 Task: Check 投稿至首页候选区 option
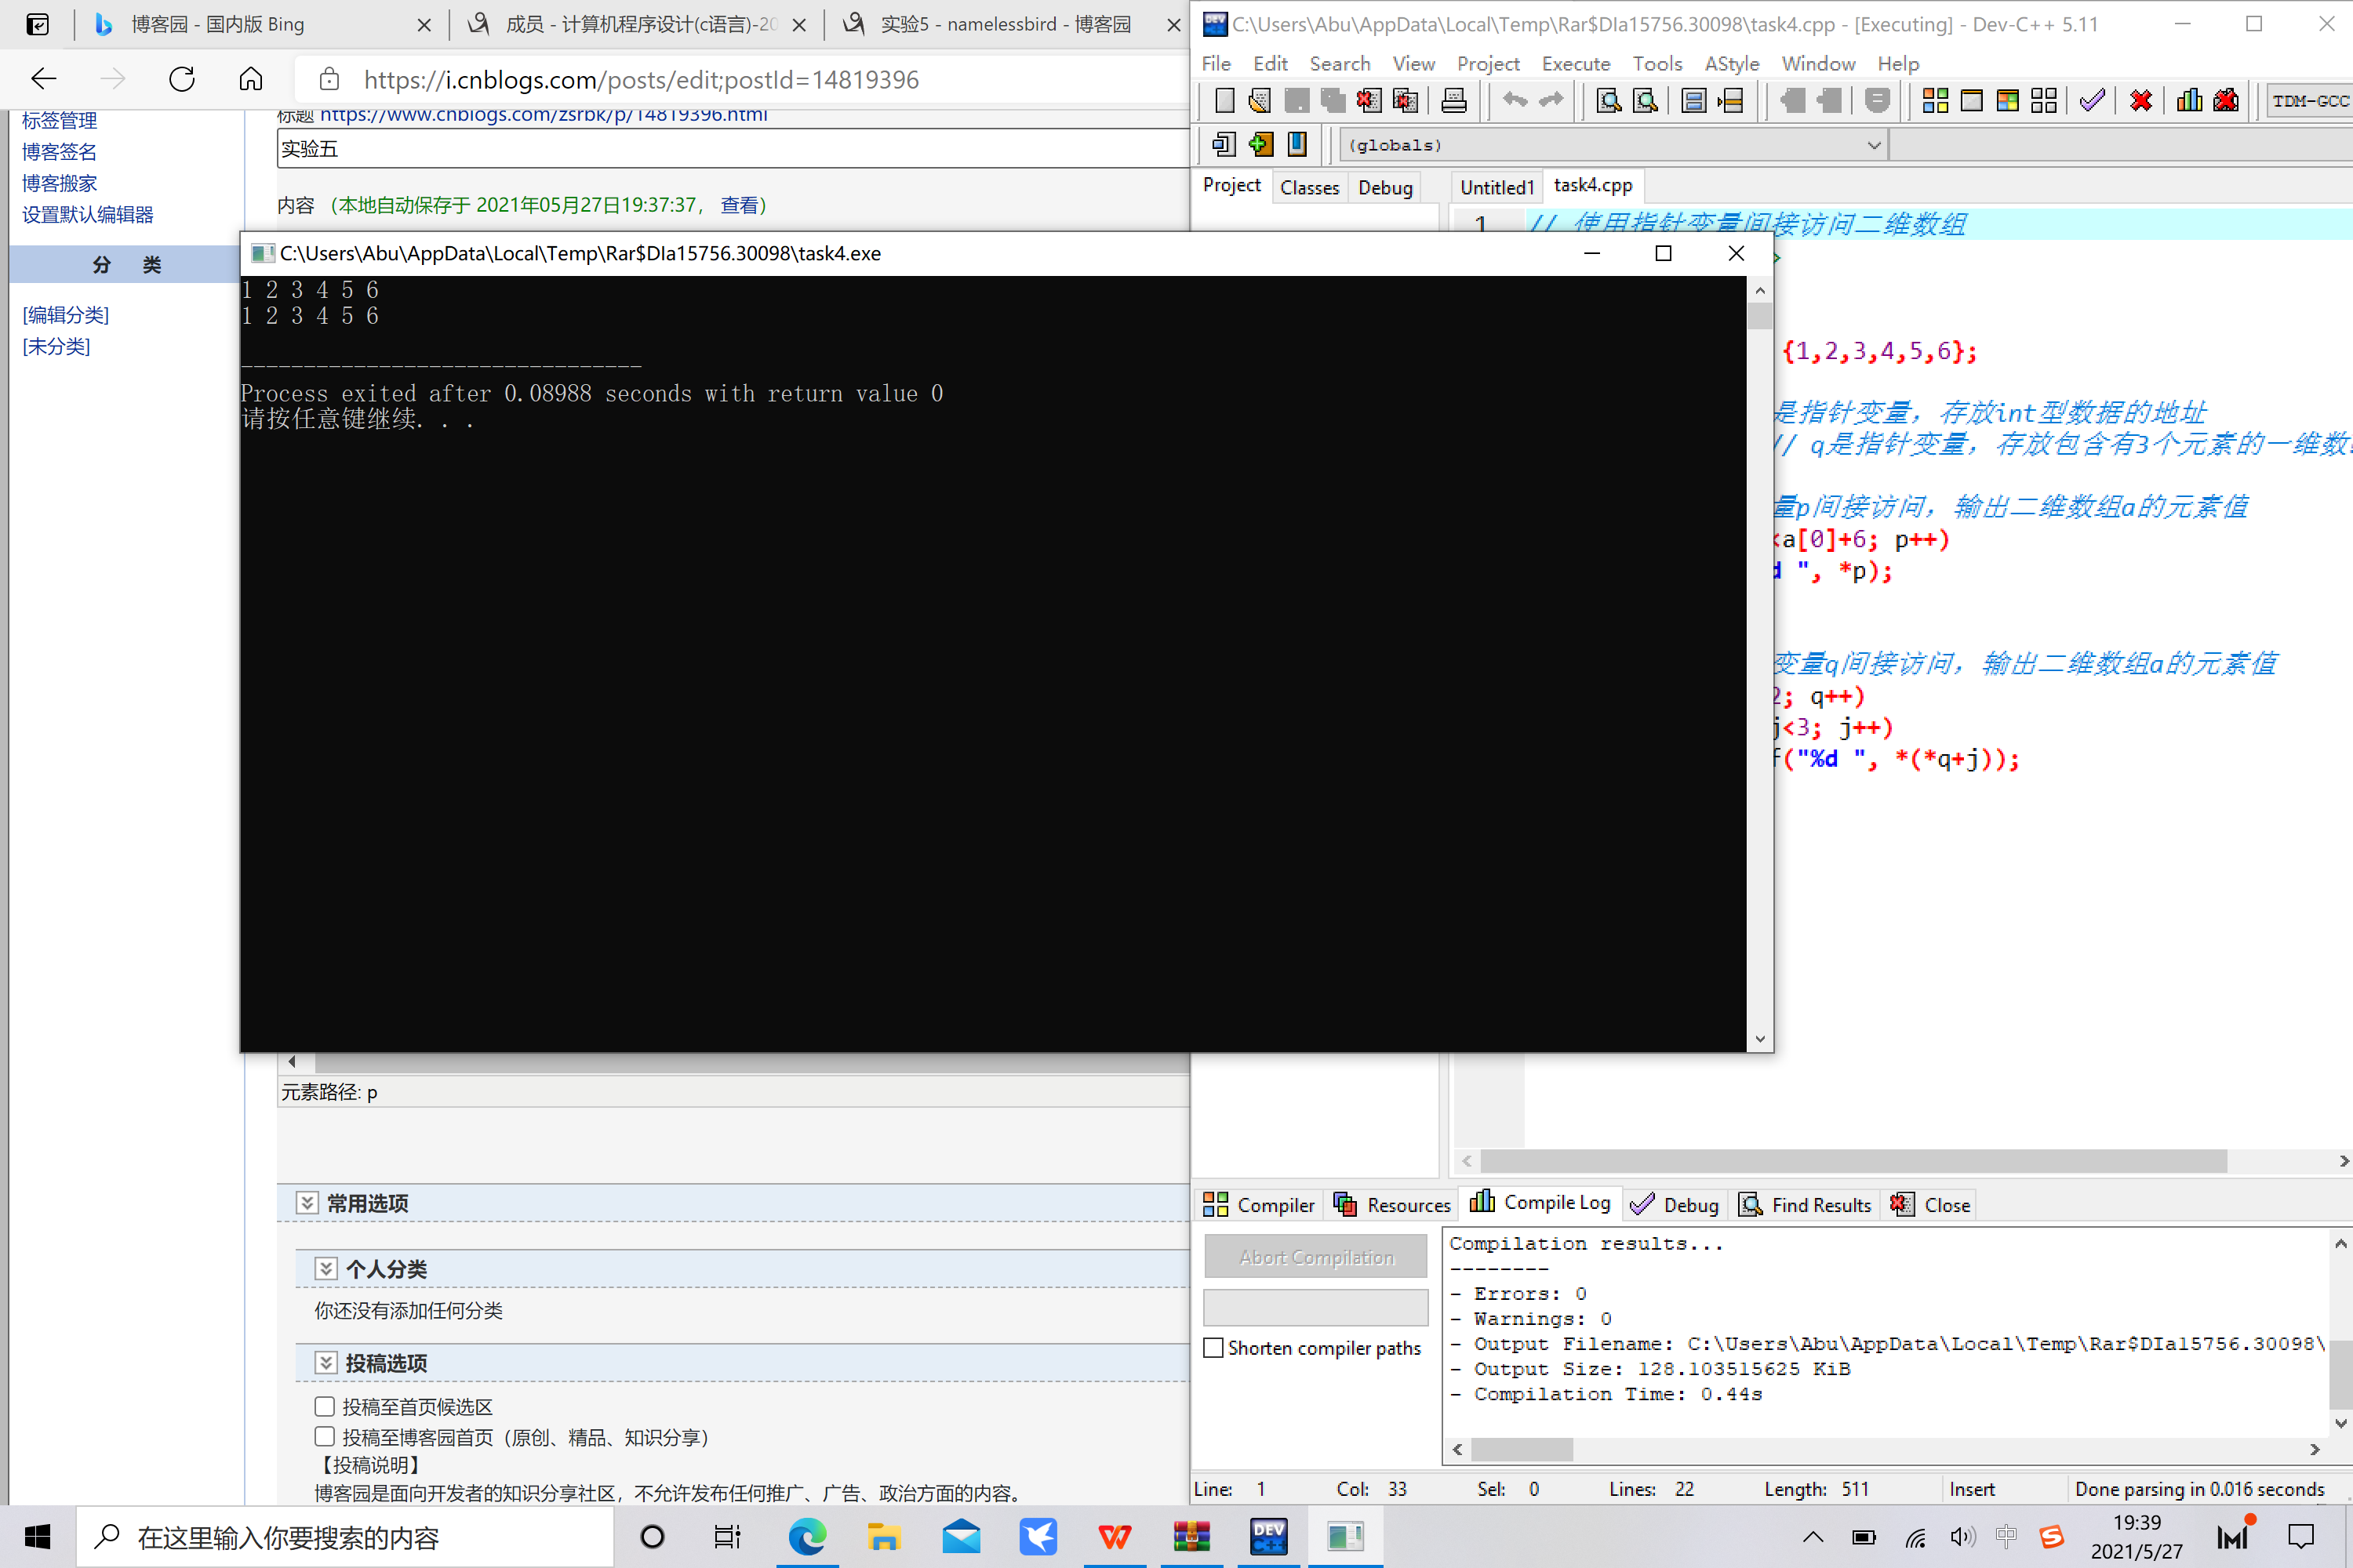pyautogui.click(x=324, y=1406)
